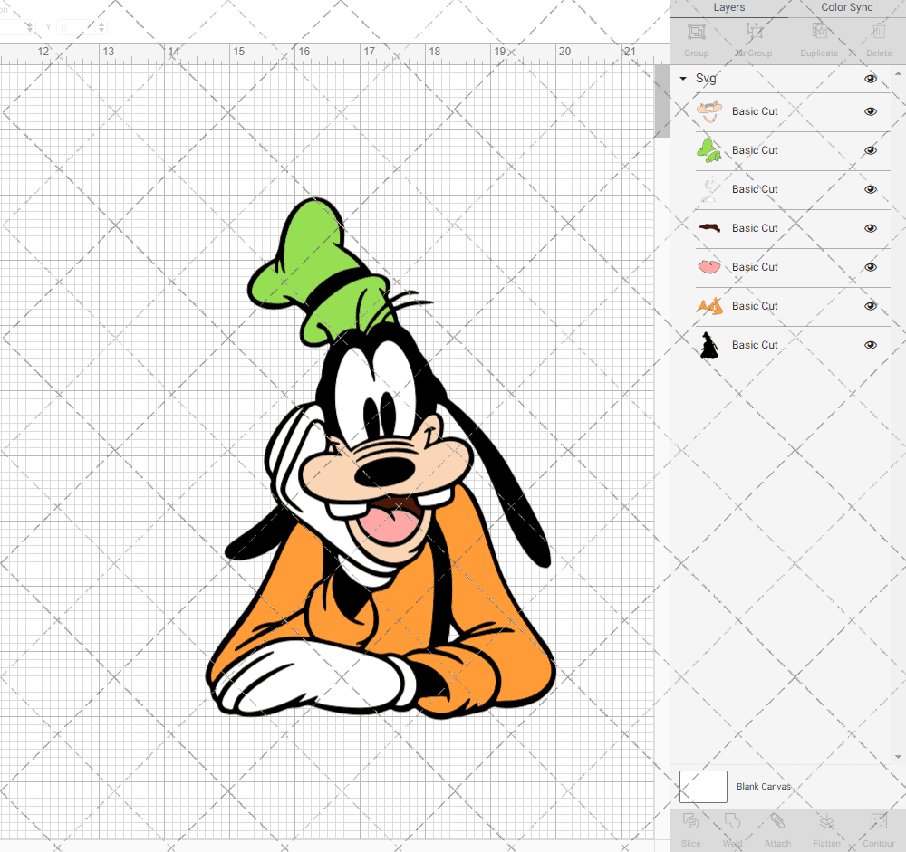Switch to the Layers tab

[728, 7]
